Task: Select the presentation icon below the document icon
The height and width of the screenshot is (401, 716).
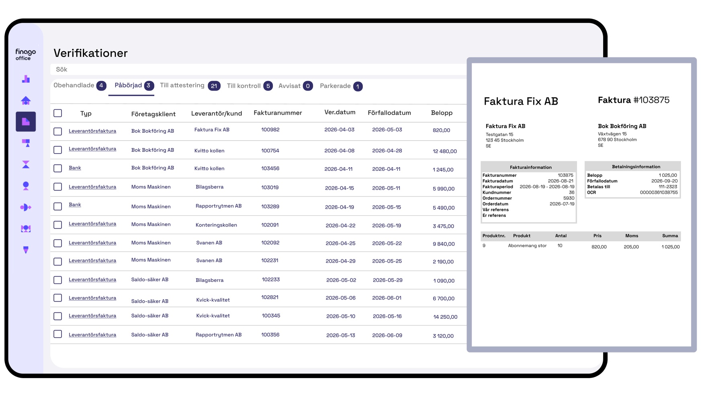Action: 26,143
